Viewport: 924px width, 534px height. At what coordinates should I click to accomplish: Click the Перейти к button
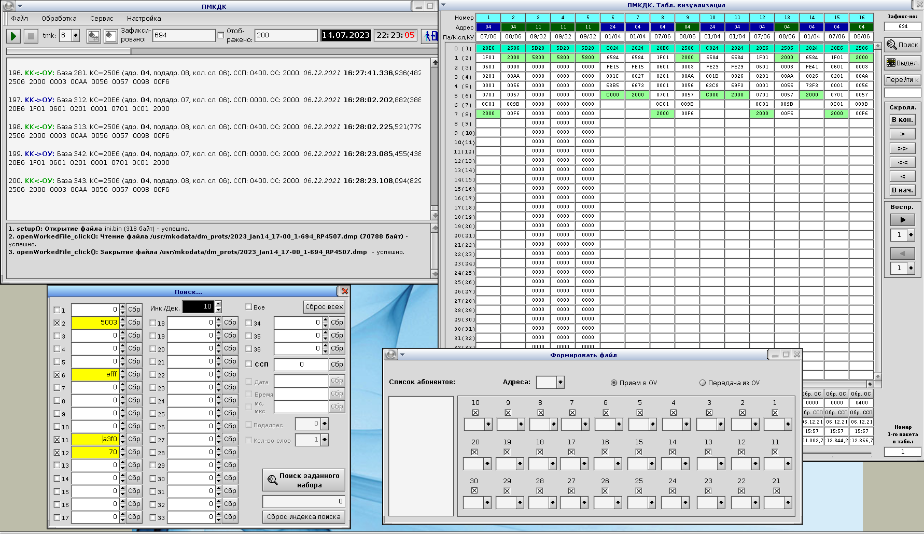(x=902, y=79)
